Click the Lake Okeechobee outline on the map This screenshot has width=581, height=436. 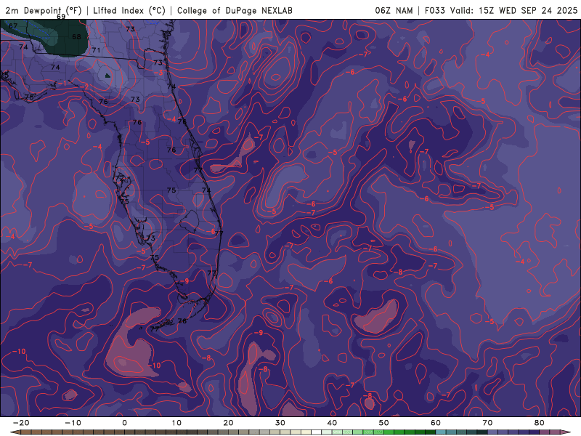pyautogui.click(x=190, y=222)
